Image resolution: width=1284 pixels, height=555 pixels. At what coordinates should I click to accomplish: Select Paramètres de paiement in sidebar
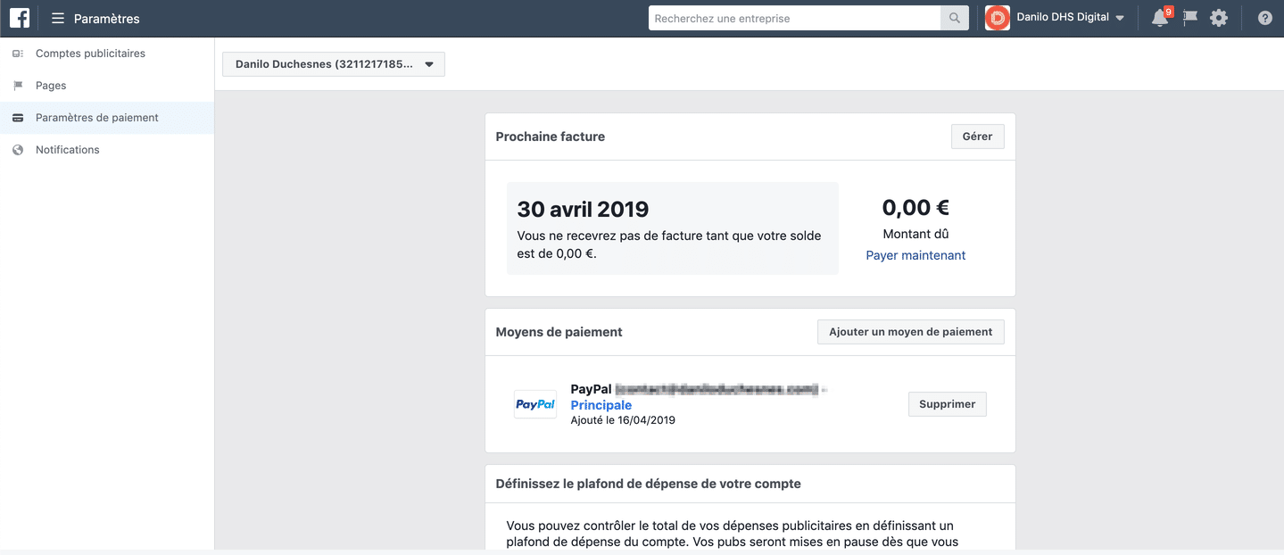click(107, 118)
